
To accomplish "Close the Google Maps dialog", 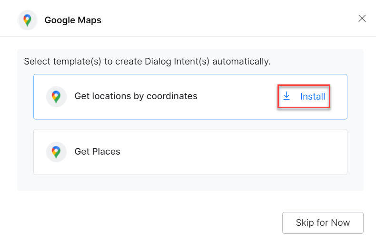I will coord(362,18).
